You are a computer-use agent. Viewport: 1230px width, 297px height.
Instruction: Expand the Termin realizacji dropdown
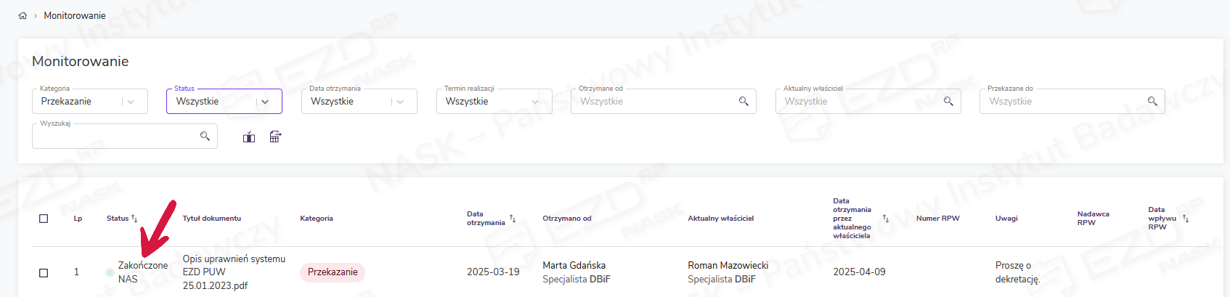coord(535,102)
